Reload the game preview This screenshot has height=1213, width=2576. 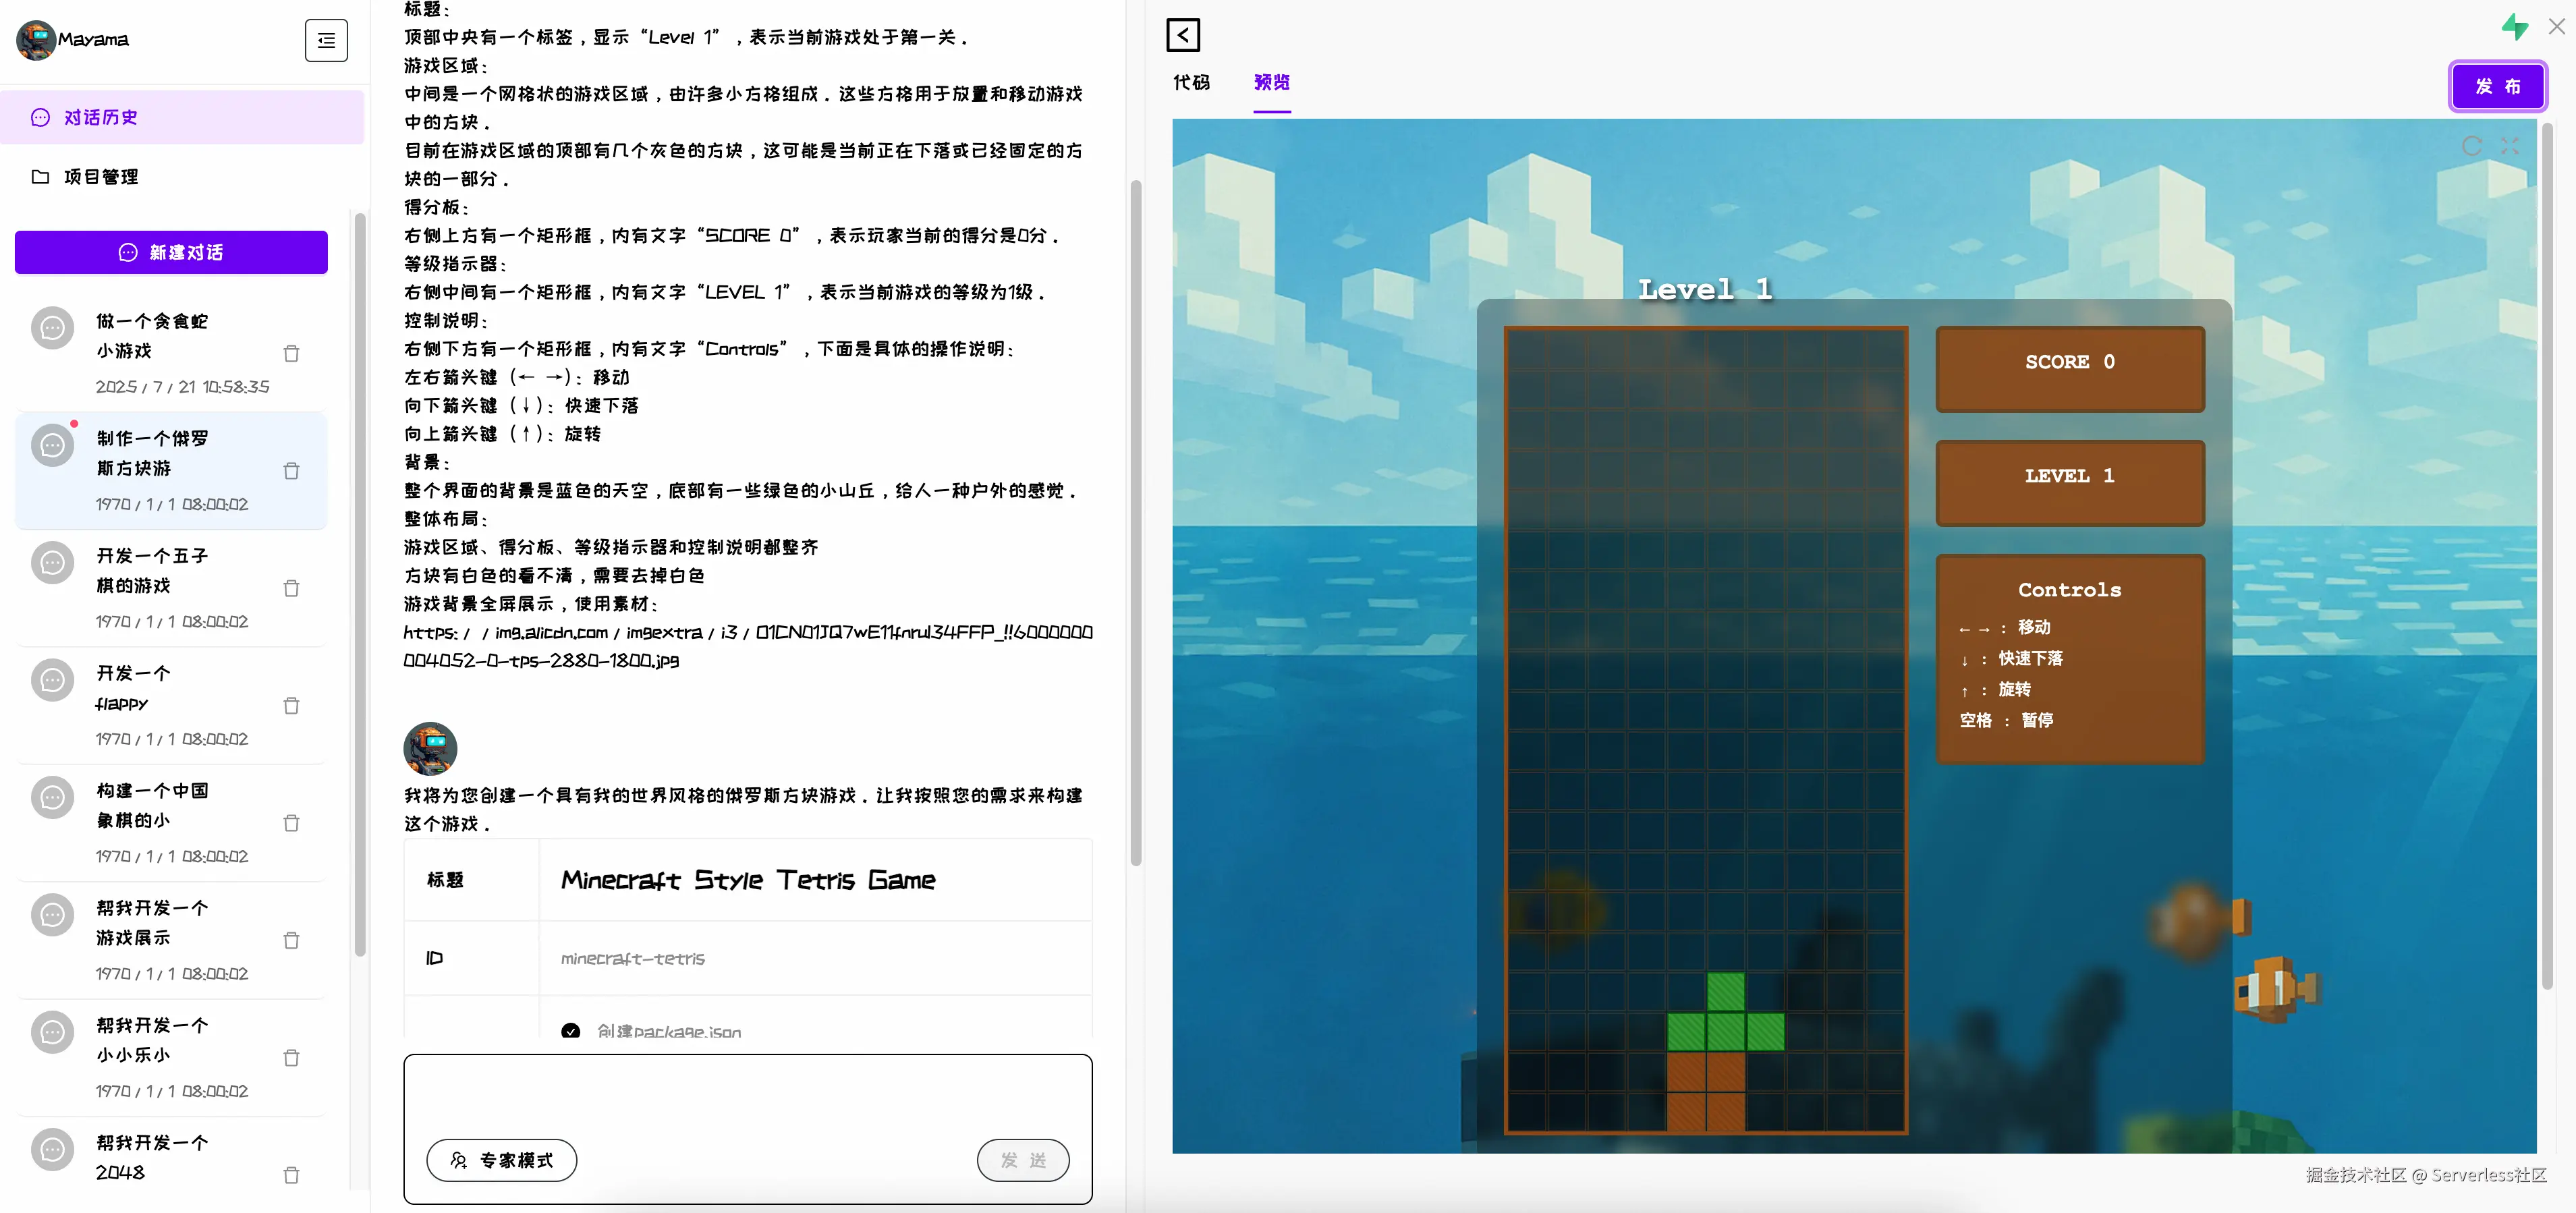[2472, 146]
